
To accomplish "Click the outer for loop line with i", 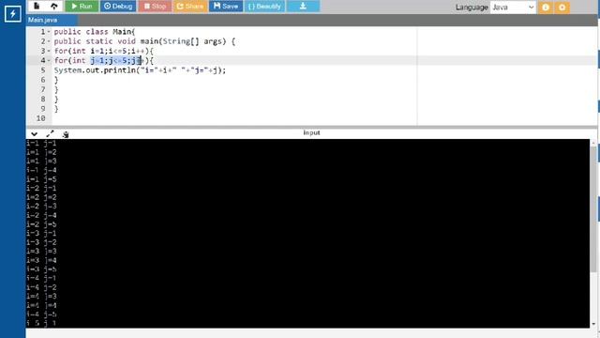I will pos(104,51).
